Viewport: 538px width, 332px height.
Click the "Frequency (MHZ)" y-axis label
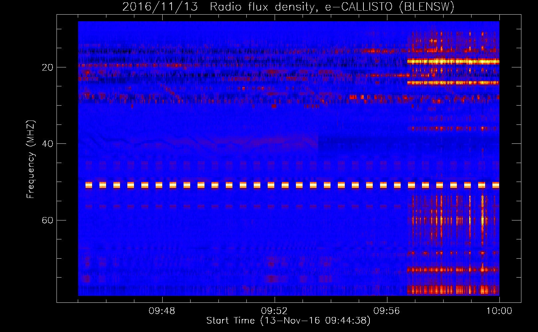point(31,159)
